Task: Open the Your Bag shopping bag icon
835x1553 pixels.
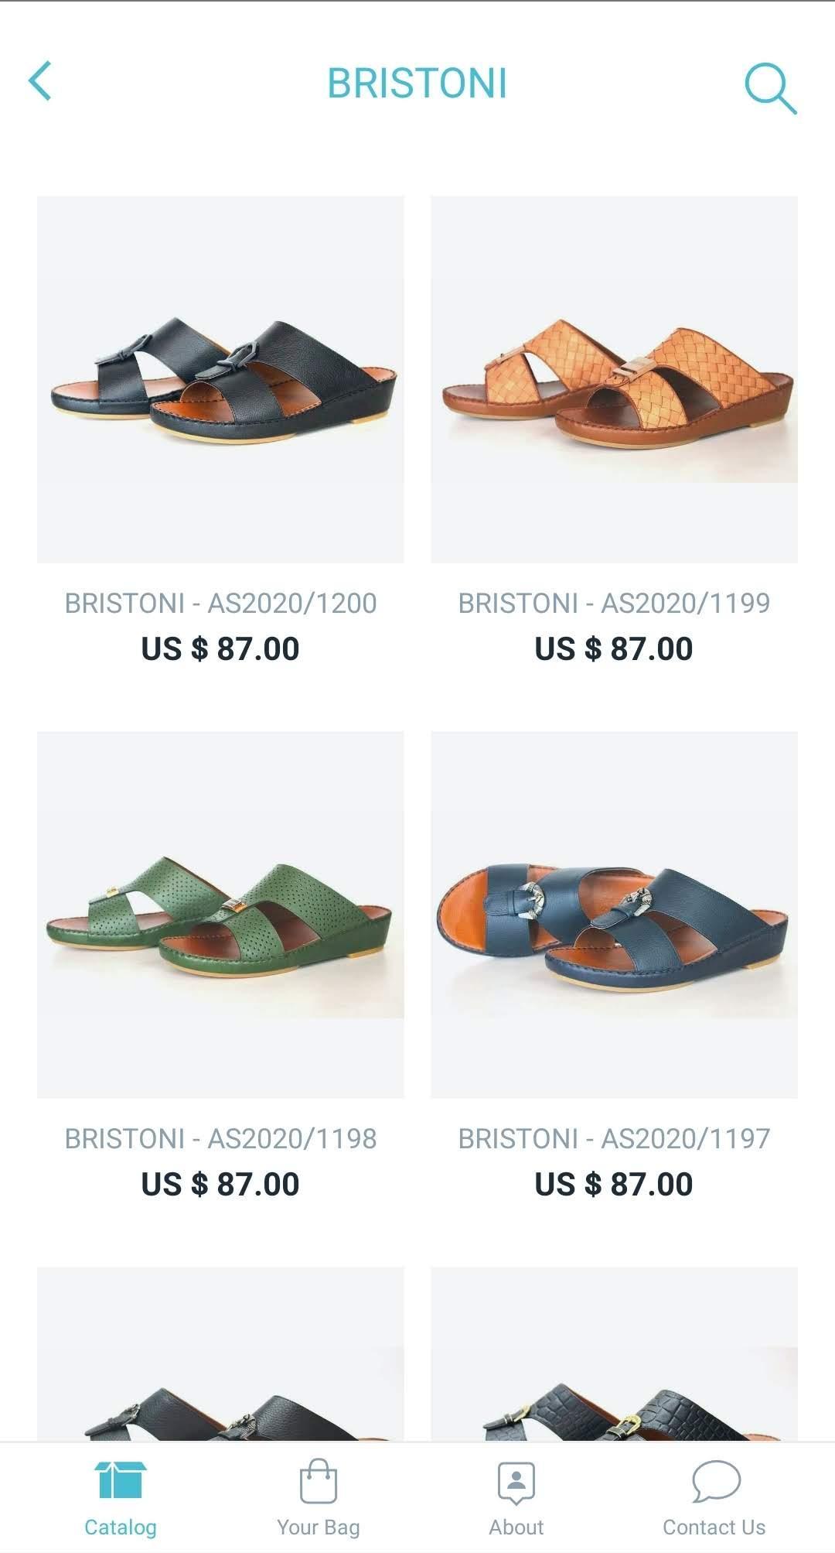Action: click(319, 1480)
